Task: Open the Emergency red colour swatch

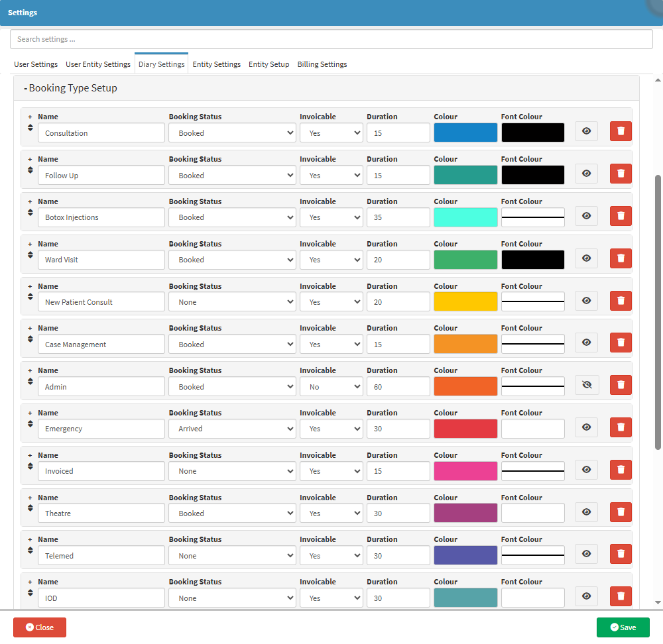Action: point(465,429)
